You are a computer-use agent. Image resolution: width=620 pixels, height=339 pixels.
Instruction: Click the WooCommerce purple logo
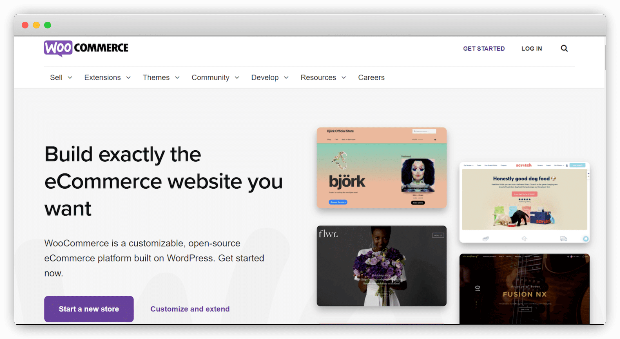coord(59,48)
